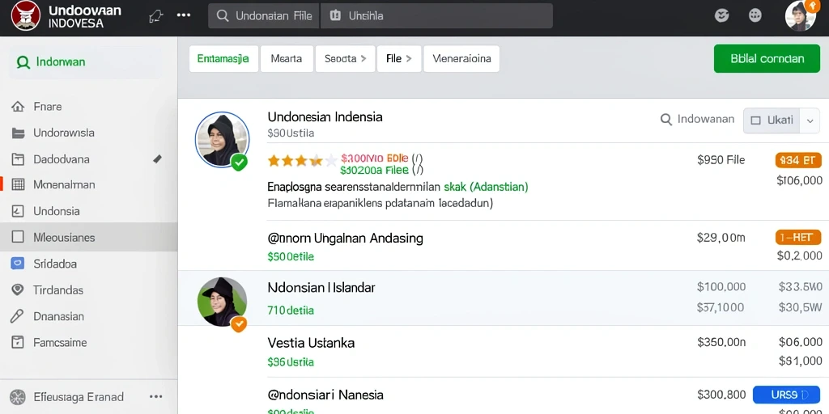Open the Vestia Ustanka listing title

click(311, 343)
